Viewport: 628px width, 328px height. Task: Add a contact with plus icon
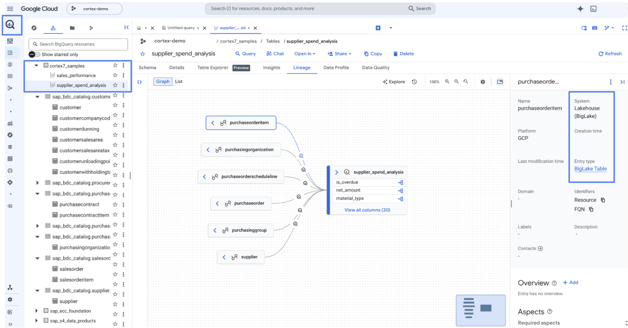[540, 248]
